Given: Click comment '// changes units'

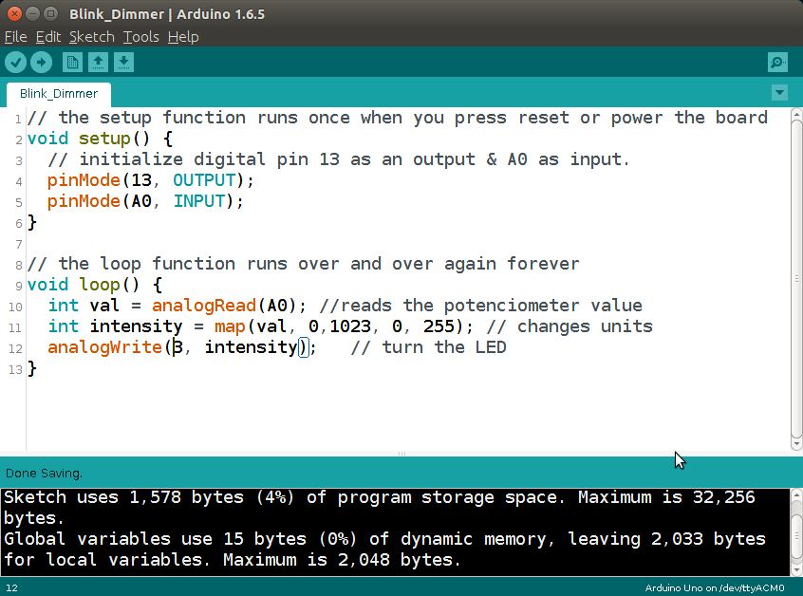Looking at the screenshot, I should click(570, 326).
